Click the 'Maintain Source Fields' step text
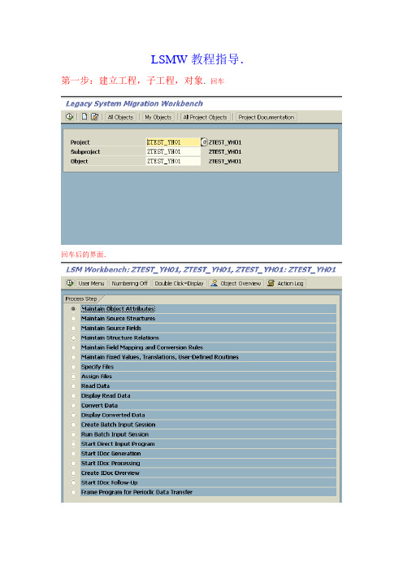 click(111, 328)
